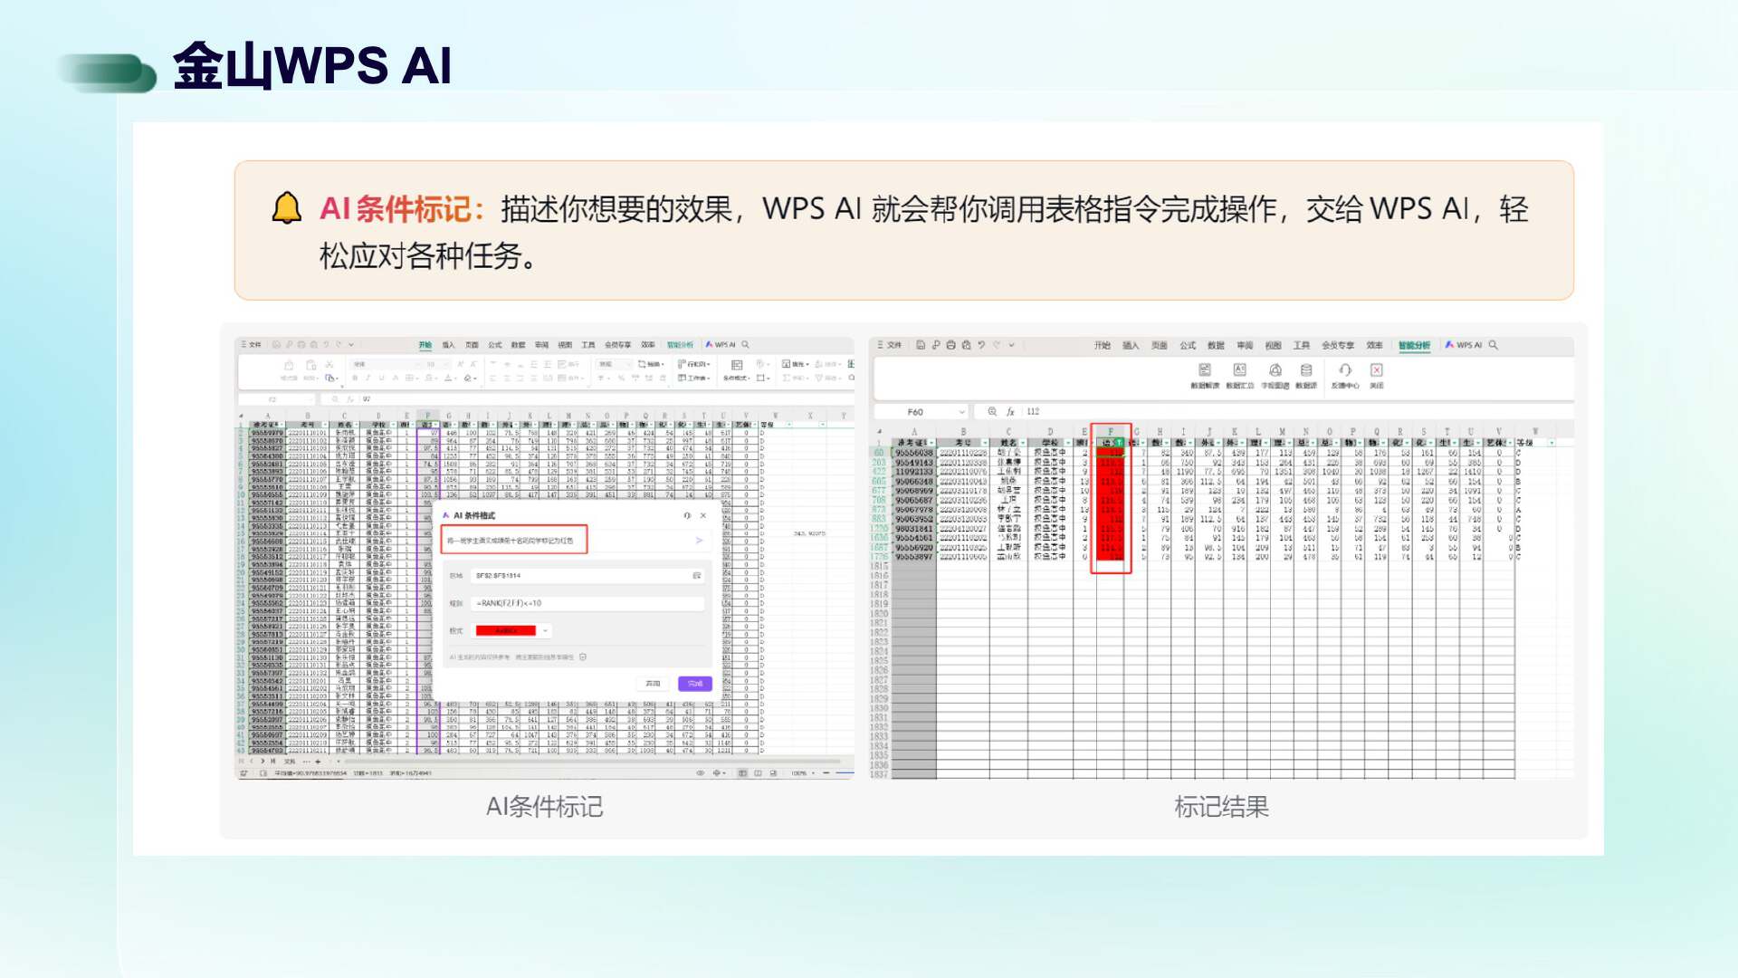Open 文件 menu in the right WPS window

[890, 345]
